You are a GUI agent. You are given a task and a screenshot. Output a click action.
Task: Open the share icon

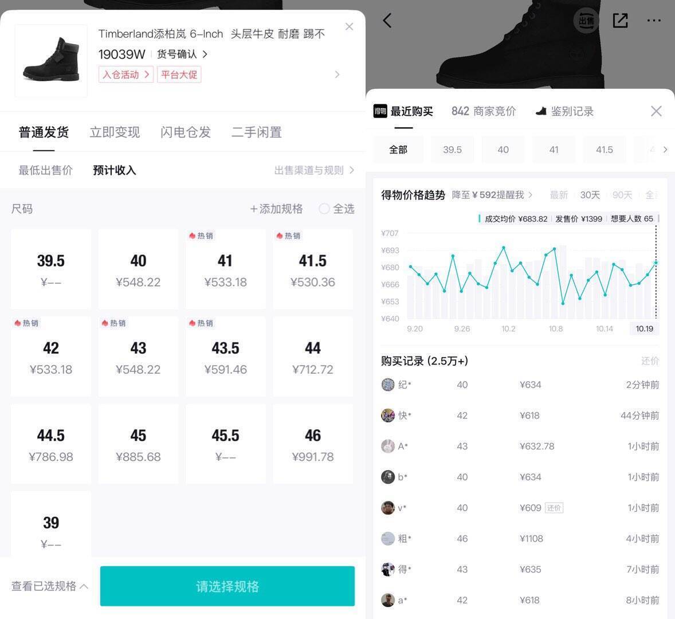coord(620,20)
